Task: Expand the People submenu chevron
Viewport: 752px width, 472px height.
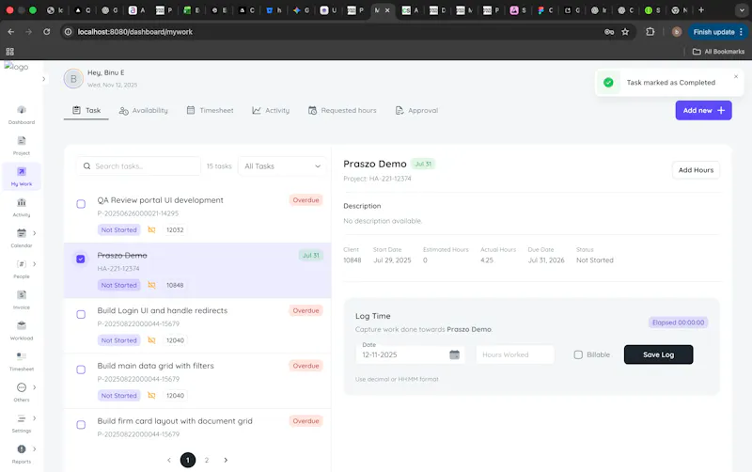Action: (x=35, y=264)
